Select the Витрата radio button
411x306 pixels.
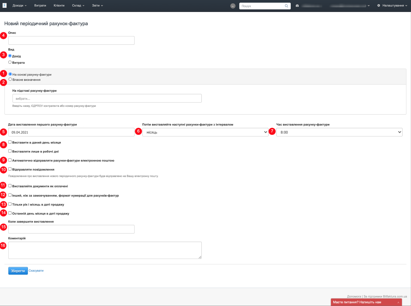coord(10,62)
